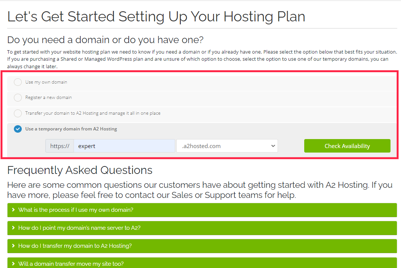Open the .a2hosted.com domain suffix dropdown
Viewport: 401px width, 268px height.
(x=227, y=146)
